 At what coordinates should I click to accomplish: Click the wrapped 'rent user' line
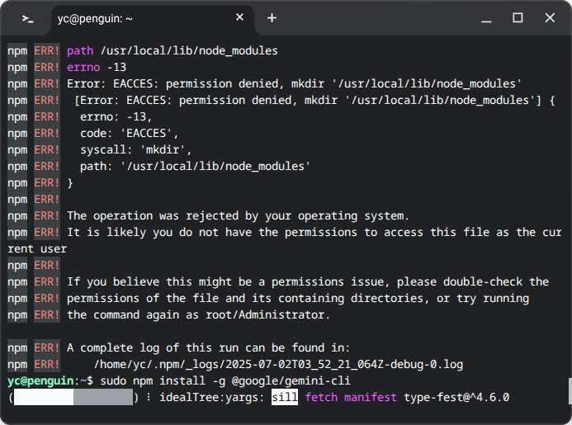point(37,248)
